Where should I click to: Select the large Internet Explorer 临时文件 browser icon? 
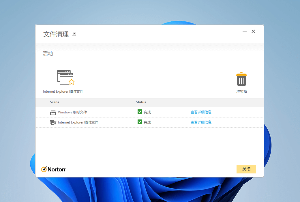point(66,77)
